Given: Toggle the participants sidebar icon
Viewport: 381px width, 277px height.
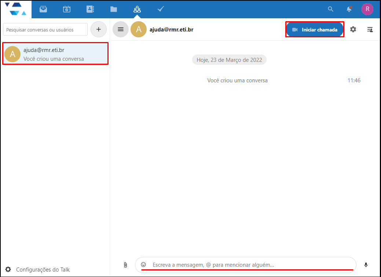Looking at the screenshot, I should tap(370, 30).
